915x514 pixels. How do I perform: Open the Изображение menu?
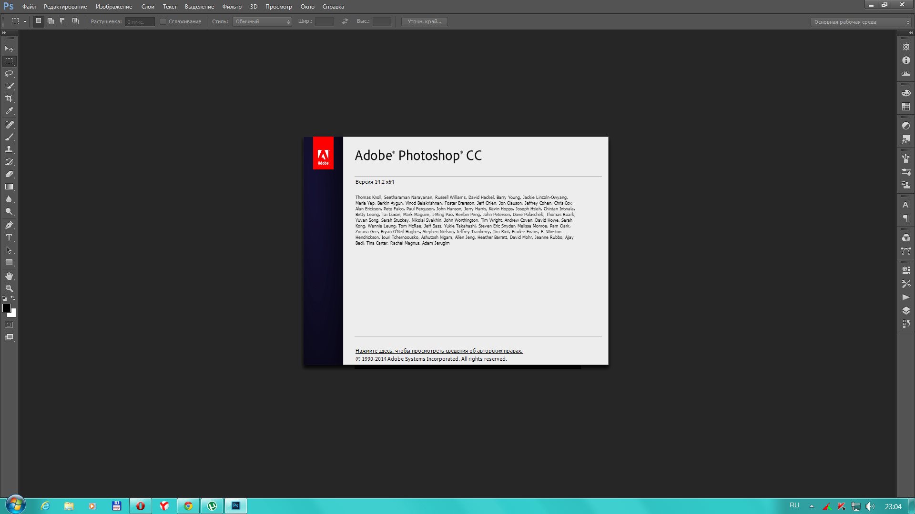114,7
